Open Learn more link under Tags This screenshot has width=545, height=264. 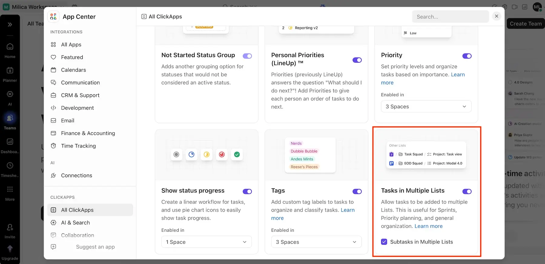313,214
